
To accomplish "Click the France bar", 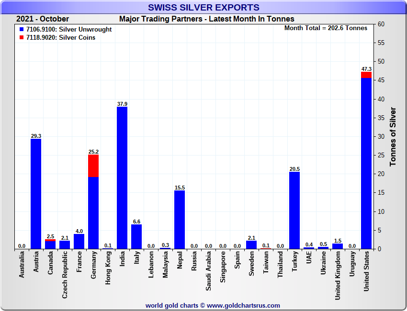I will point(79,241).
